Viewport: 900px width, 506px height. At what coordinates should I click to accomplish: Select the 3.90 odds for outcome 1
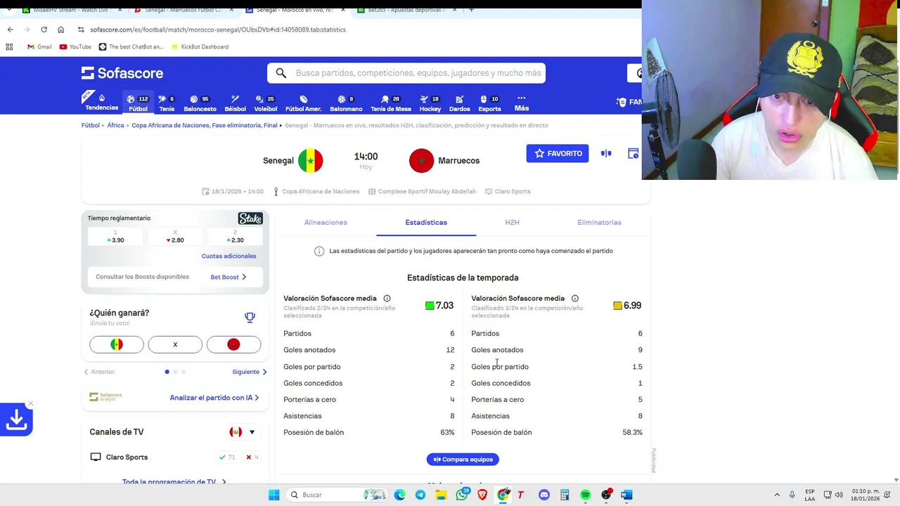click(115, 236)
